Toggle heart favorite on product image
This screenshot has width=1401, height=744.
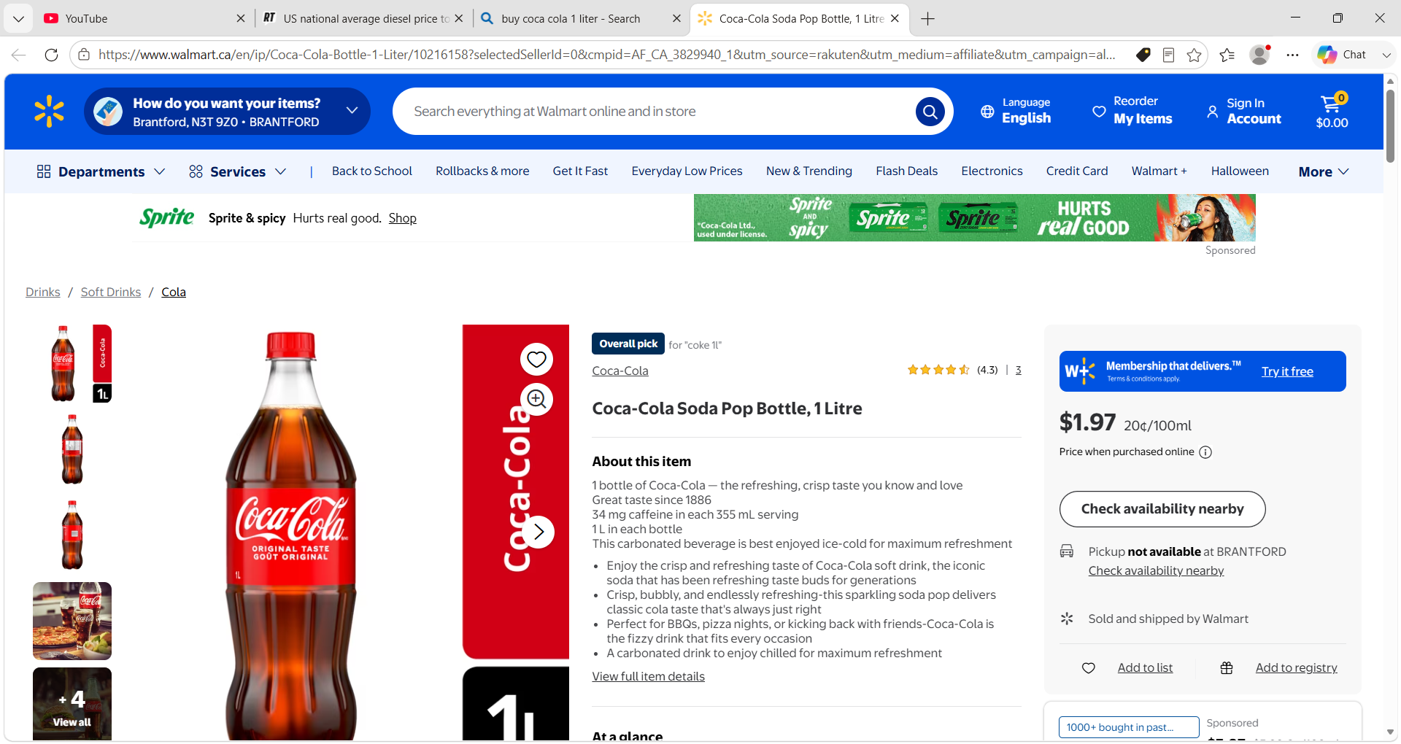coord(536,359)
